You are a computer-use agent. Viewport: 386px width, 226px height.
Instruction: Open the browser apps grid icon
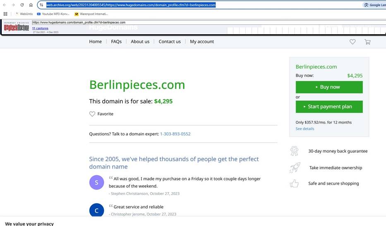(x=5, y=14)
